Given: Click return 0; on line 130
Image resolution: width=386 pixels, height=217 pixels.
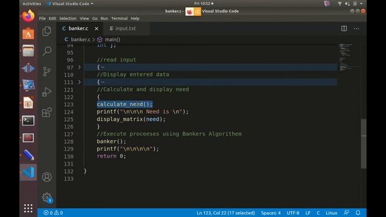Looking at the screenshot, I should coord(111,156).
